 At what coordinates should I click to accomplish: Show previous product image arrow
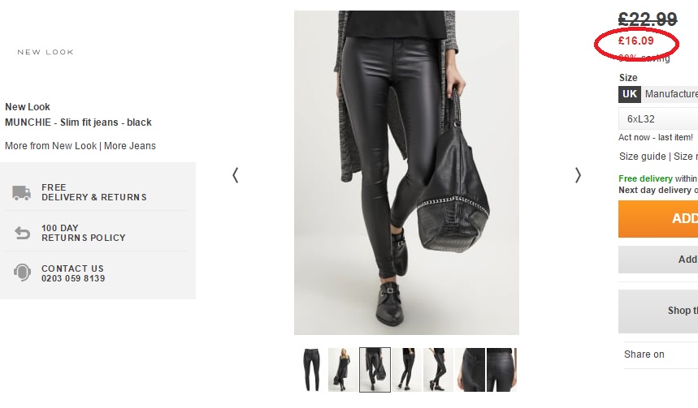(236, 175)
